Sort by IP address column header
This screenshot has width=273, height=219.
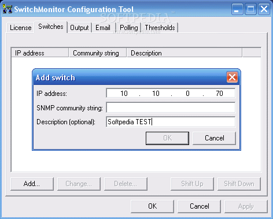pos(40,53)
